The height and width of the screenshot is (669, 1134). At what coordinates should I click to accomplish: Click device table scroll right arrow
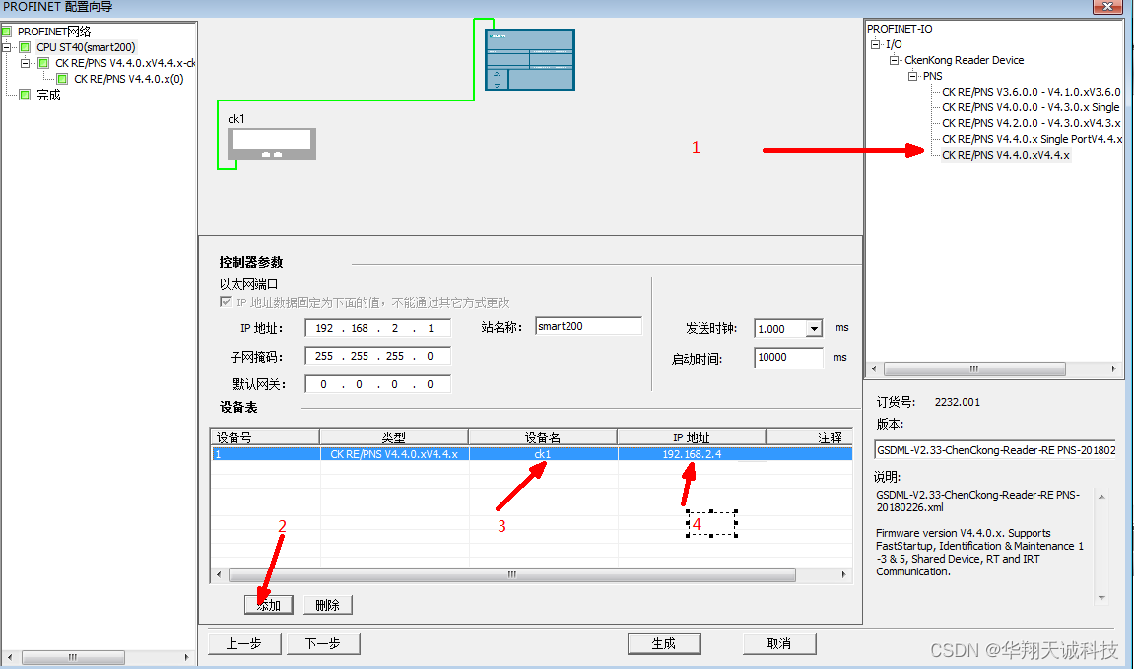pyautogui.click(x=844, y=575)
